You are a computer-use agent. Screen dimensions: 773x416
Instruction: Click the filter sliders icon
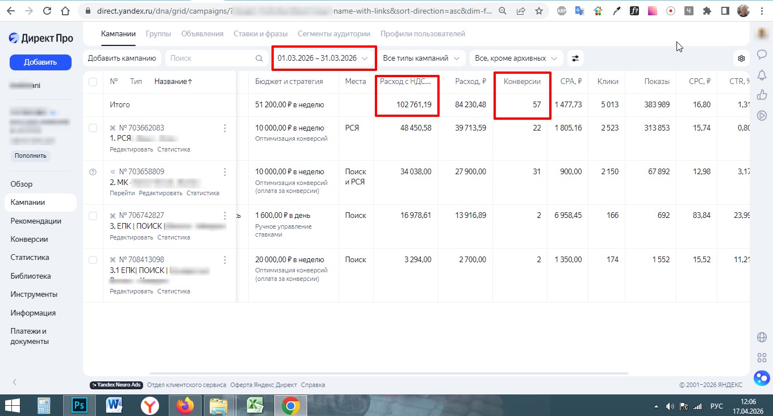575,58
